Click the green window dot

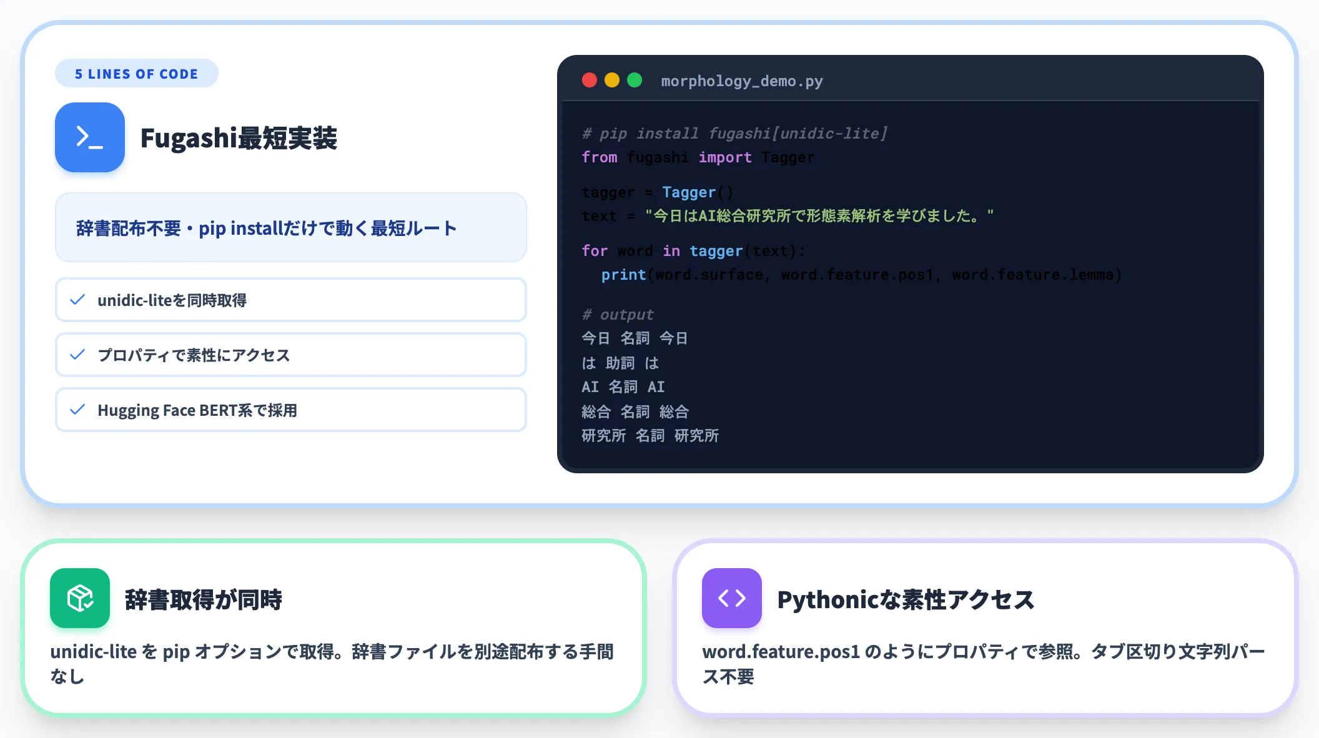(x=635, y=81)
